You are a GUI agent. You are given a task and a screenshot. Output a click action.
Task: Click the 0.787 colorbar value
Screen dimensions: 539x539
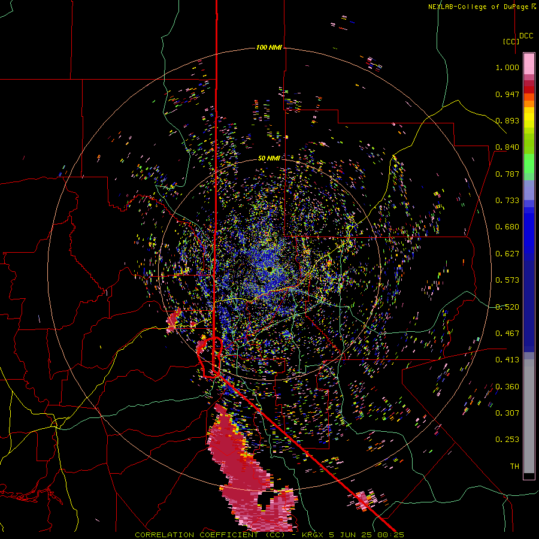[507, 174]
